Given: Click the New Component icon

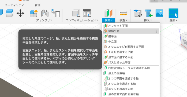Looking at the screenshot, I should (x=34, y=13).
